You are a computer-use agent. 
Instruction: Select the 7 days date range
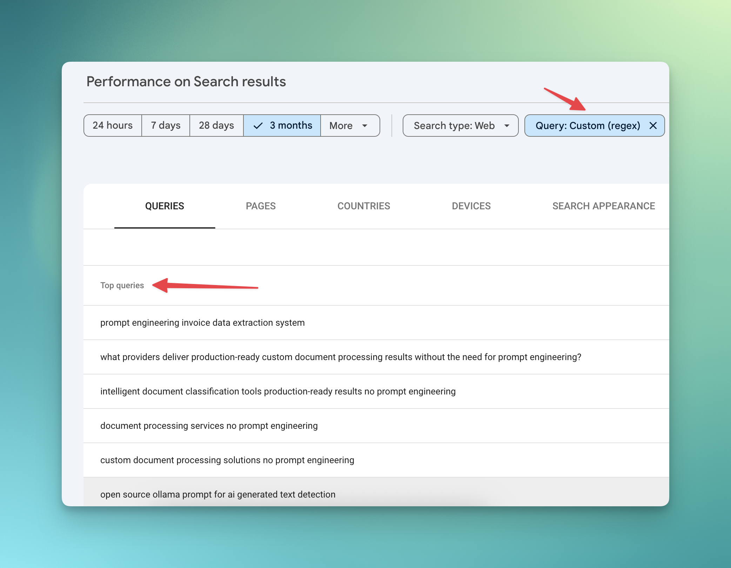click(166, 126)
